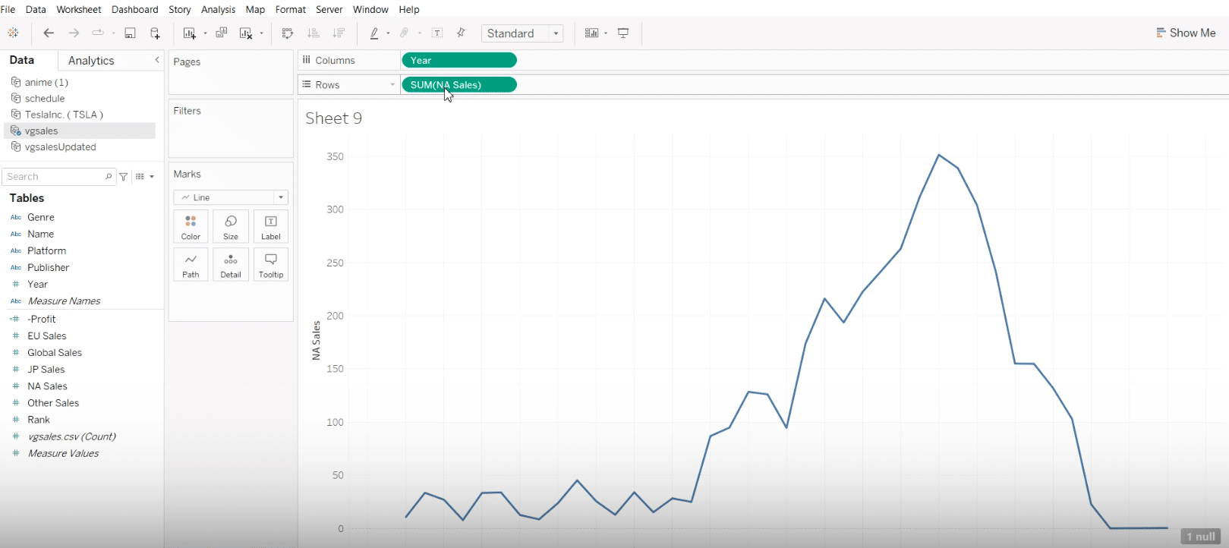Click the Sheet 9 title
Screen dimensions: 1229x548
click(334, 118)
